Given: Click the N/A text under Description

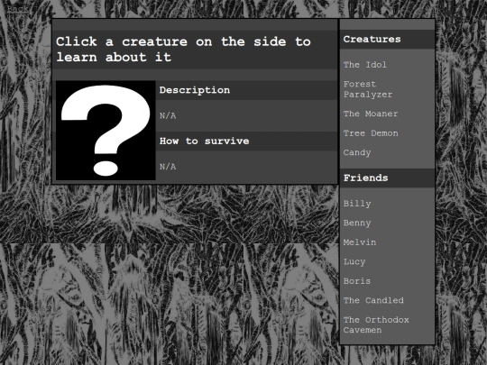Looking at the screenshot, I should 168,115.
